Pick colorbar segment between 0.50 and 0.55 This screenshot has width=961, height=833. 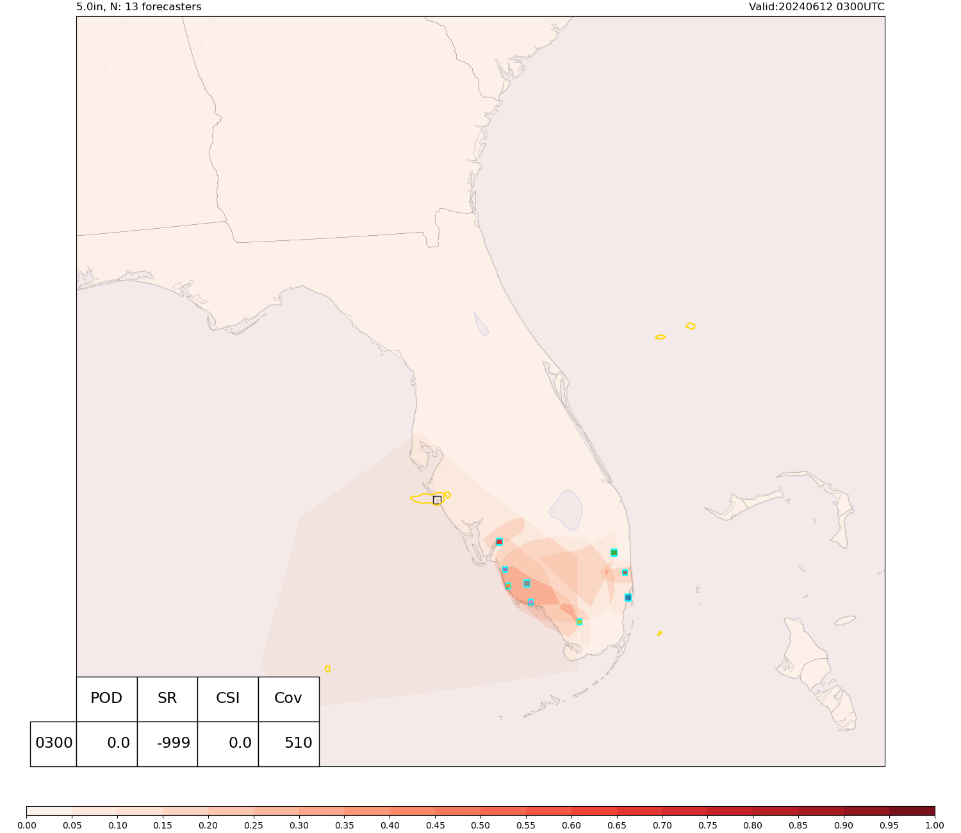coord(504,811)
